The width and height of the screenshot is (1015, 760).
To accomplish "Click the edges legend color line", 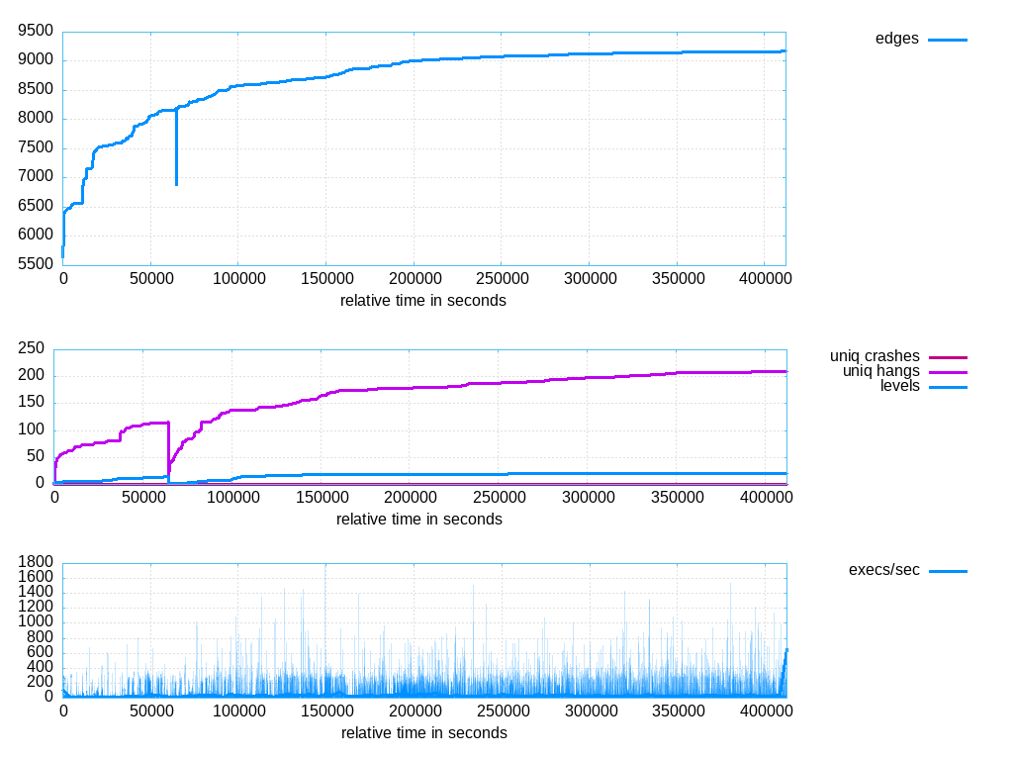I will [x=947, y=41].
